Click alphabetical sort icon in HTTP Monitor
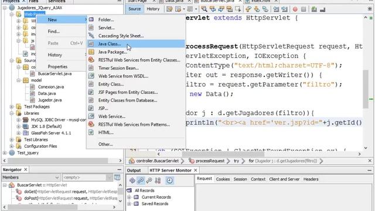The image size is (375, 211). [158, 181]
